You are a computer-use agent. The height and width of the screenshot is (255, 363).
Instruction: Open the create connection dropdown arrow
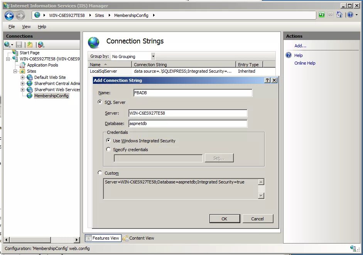(x=12, y=45)
